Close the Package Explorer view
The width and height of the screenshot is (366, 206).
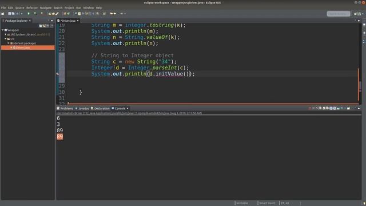pos(30,21)
